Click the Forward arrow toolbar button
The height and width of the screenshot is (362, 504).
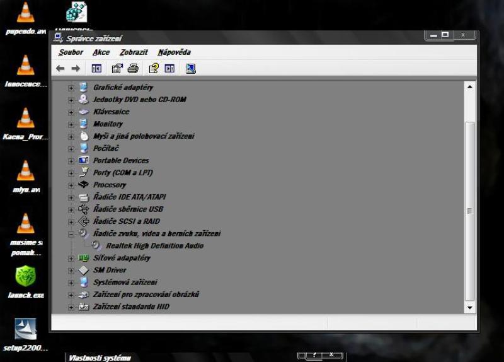tap(76, 69)
